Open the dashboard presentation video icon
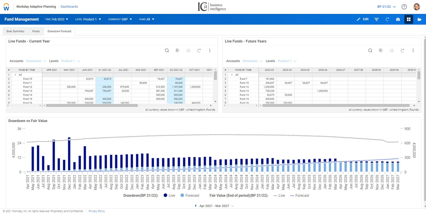The width and height of the screenshot is (426, 214). point(419,19)
